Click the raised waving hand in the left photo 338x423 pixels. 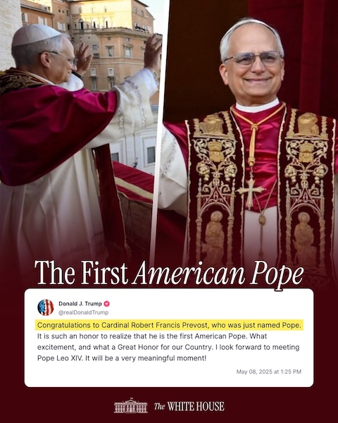(x=152, y=53)
